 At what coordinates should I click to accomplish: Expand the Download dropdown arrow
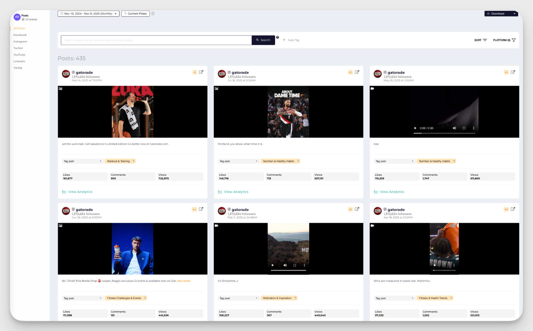coord(515,13)
